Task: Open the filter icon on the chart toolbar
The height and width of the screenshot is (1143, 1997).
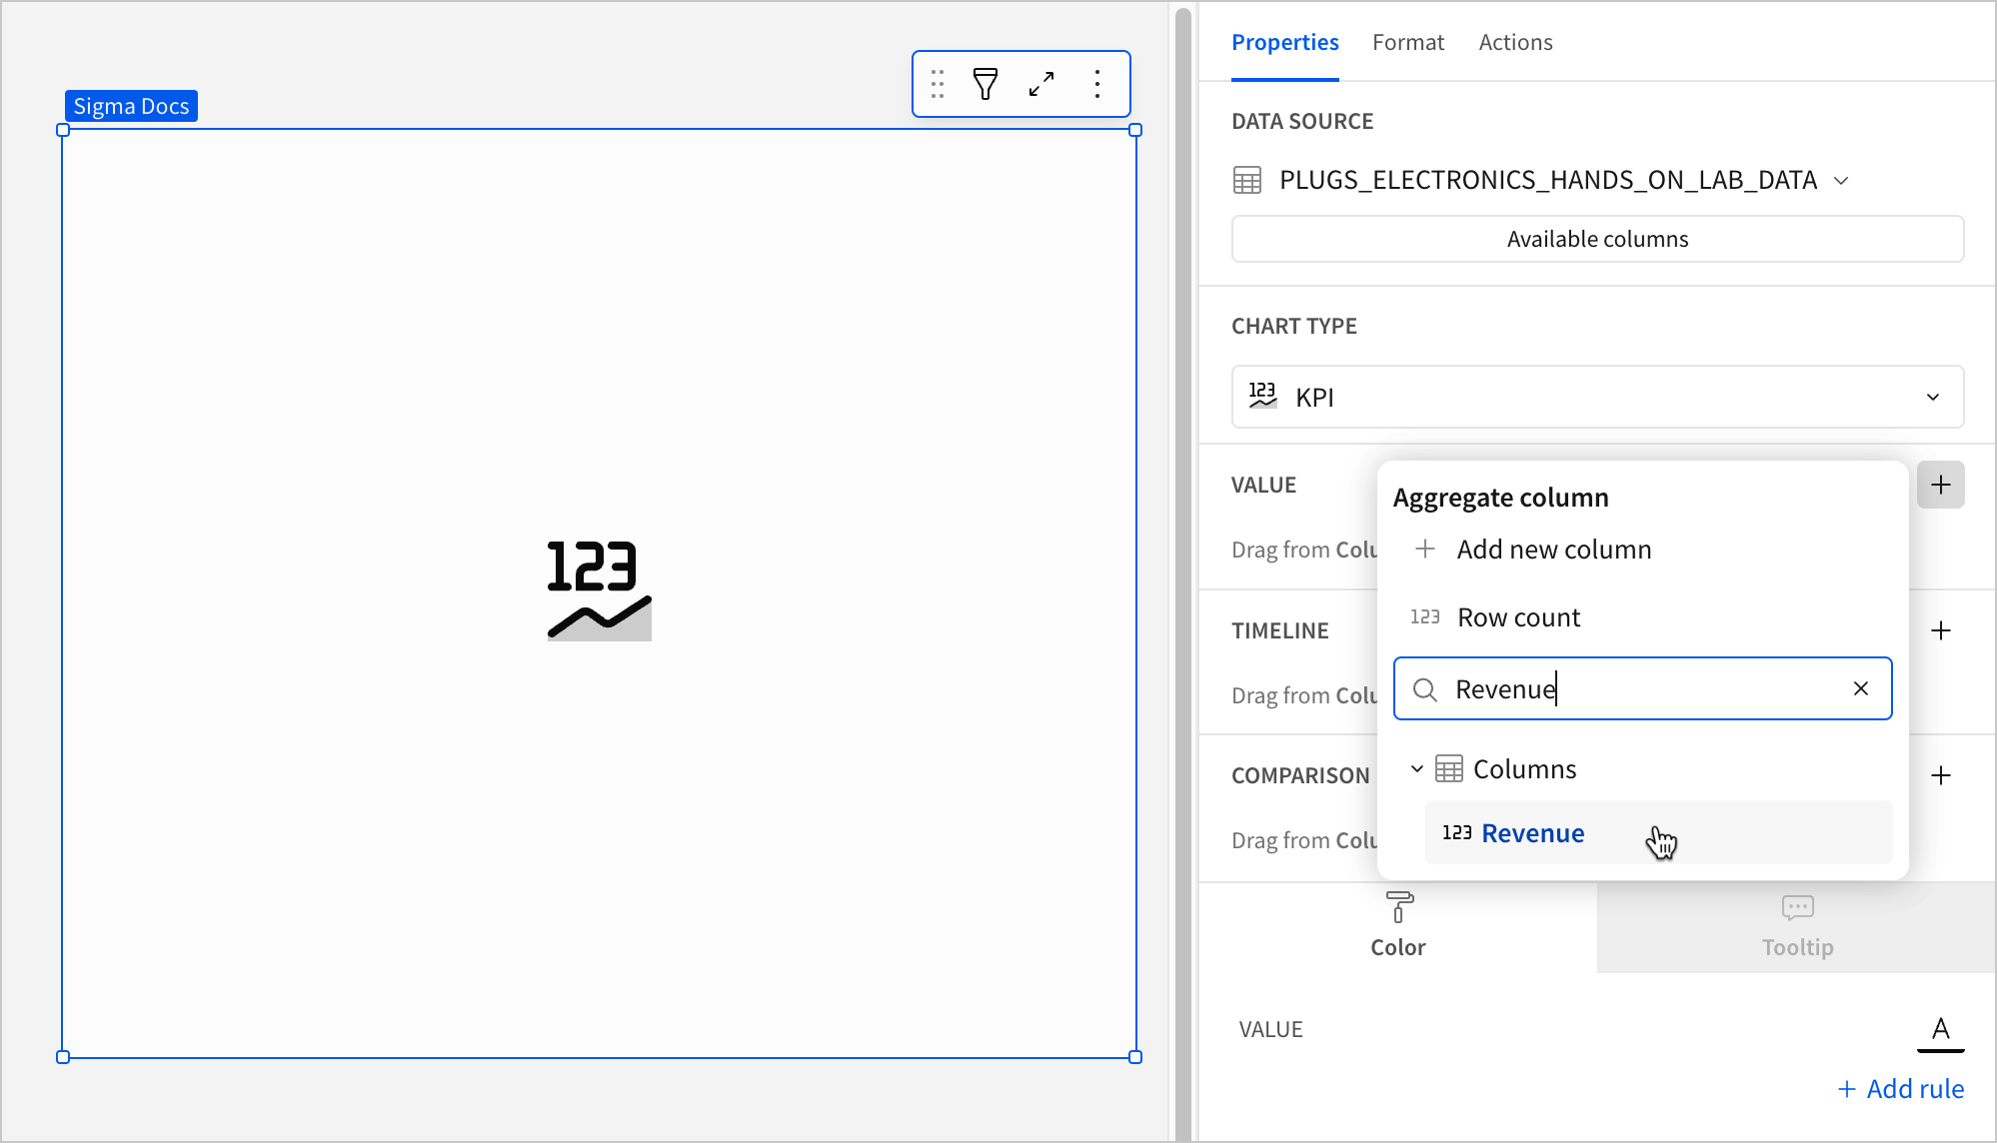Action: [986, 84]
